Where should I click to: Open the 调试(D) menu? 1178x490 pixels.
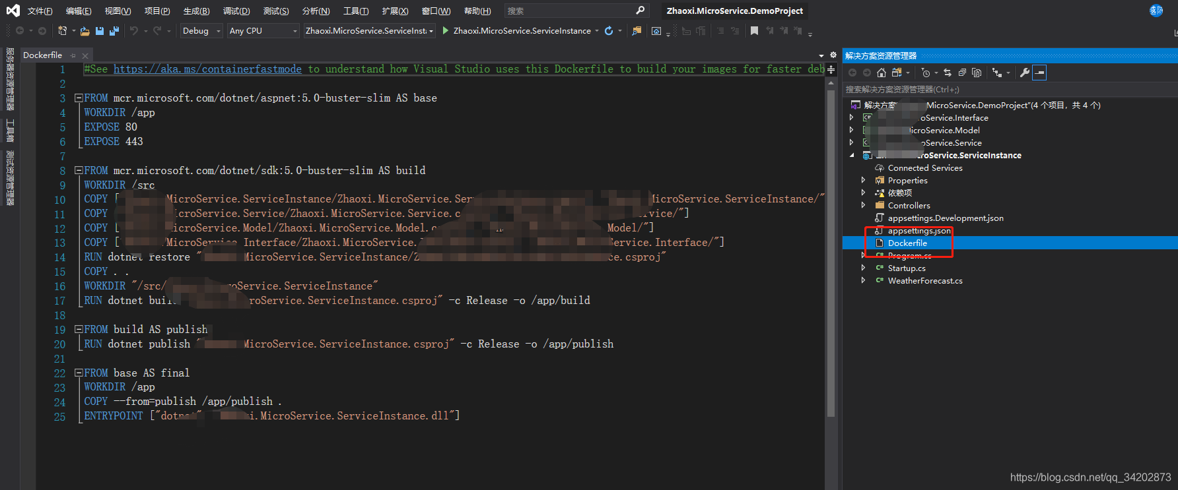[236, 11]
